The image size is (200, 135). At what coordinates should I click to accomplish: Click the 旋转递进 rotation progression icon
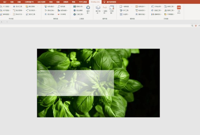click(x=1, y=14)
